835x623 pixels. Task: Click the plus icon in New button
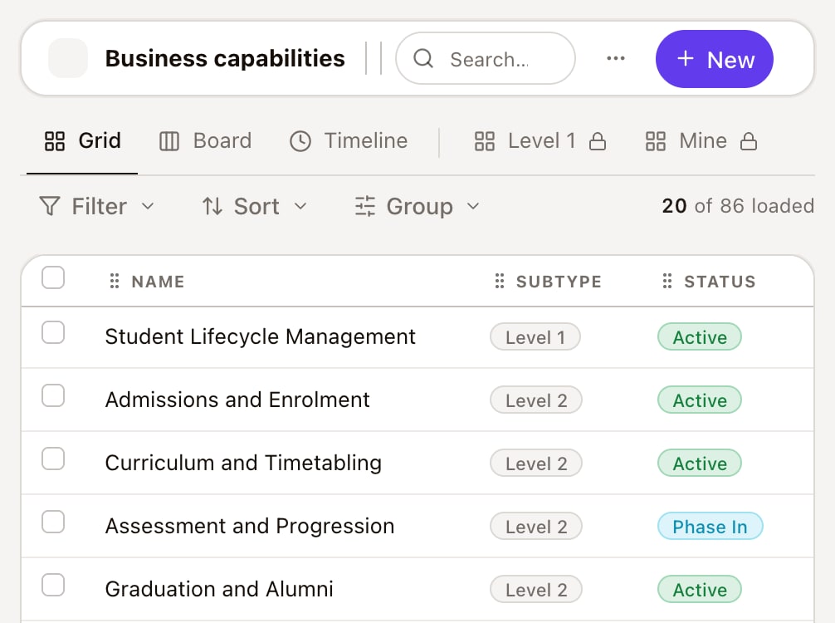[686, 58]
